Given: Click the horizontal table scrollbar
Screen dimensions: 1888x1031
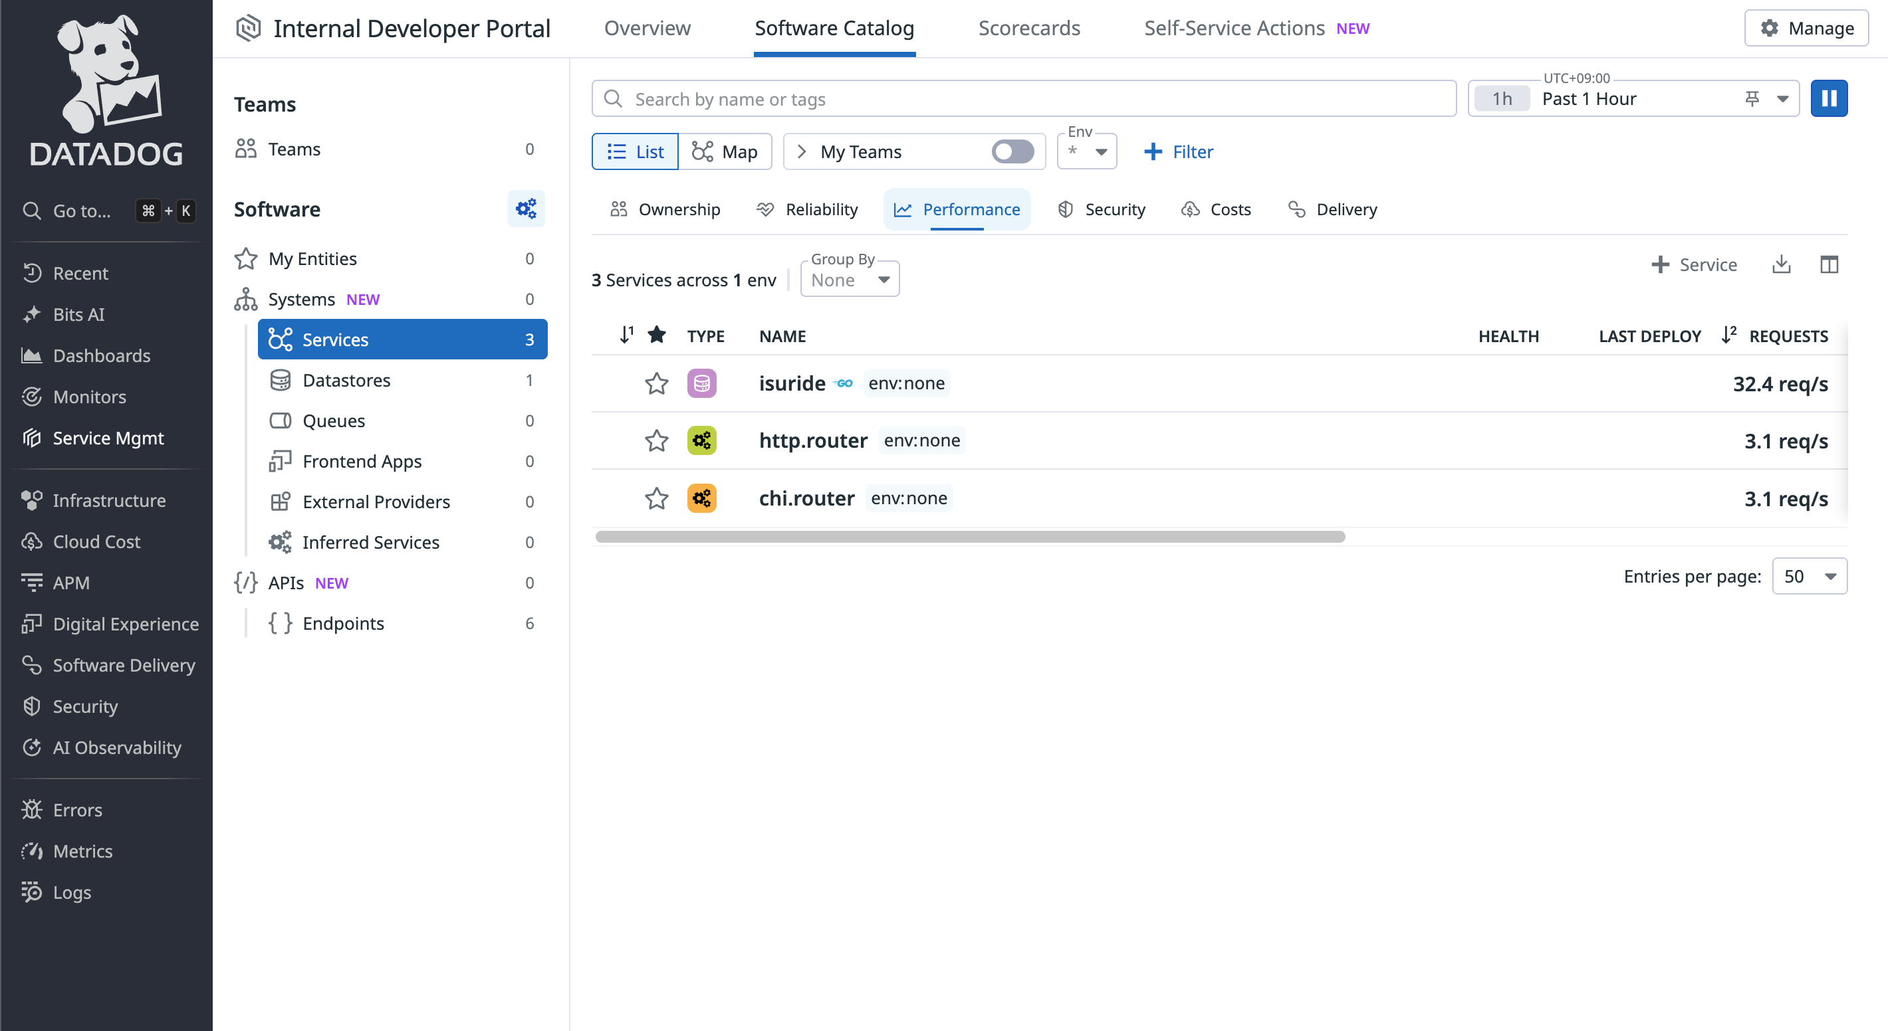Looking at the screenshot, I should [970, 537].
